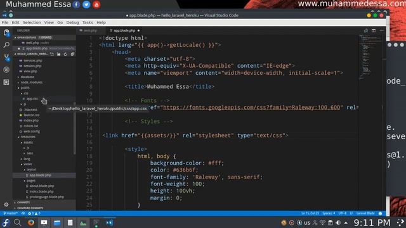The height and width of the screenshot is (228, 406).
Task: Show errors and warnings count
Action: (34, 213)
